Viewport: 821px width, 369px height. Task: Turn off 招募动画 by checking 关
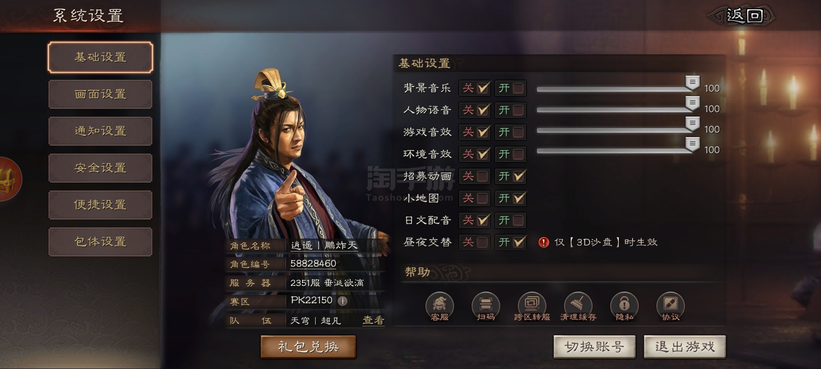tap(474, 176)
